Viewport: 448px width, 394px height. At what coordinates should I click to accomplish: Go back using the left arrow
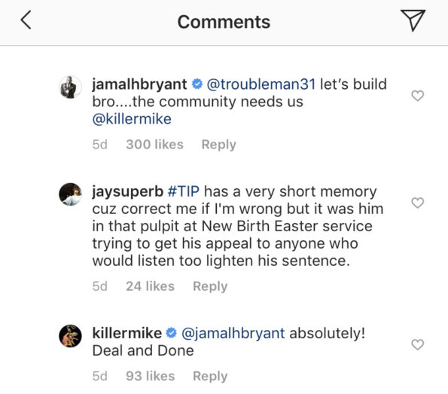pyautogui.click(x=26, y=20)
